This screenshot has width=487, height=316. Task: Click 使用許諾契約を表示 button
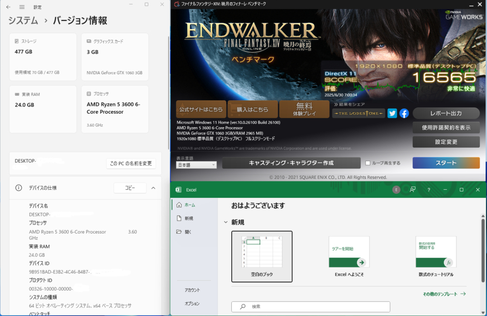[x=446, y=127]
